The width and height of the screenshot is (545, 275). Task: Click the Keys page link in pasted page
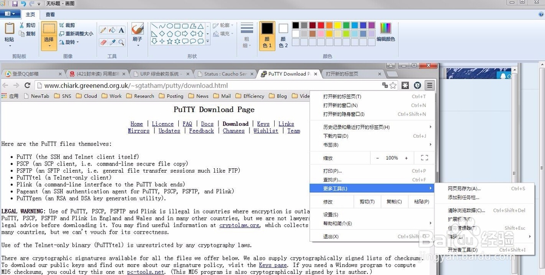click(273, 265)
